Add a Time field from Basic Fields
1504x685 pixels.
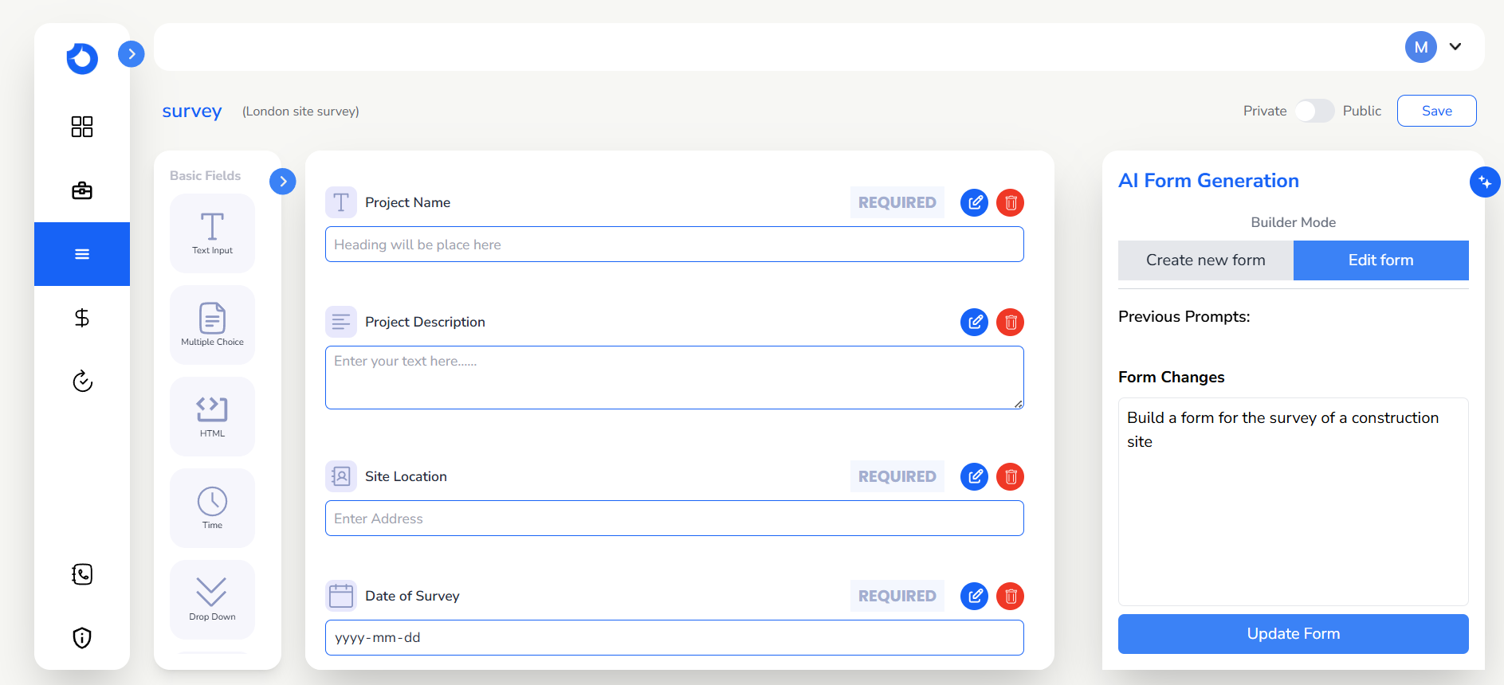coord(212,507)
